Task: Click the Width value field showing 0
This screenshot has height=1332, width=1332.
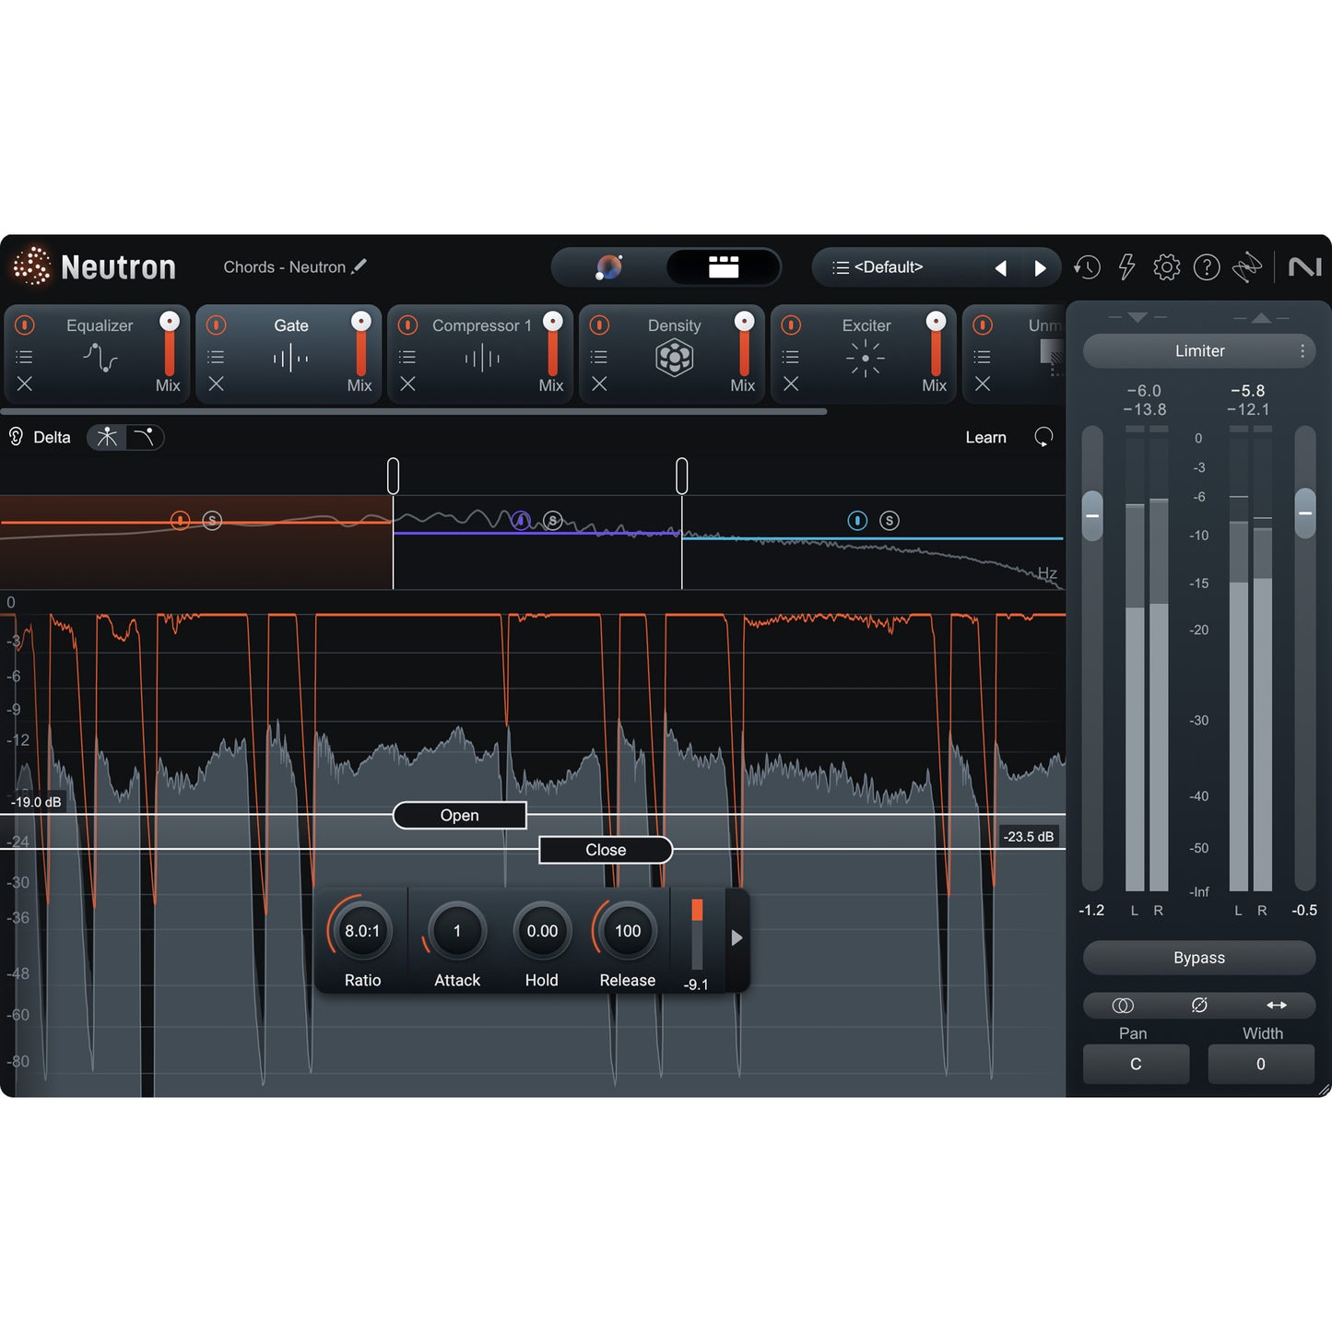Action: tap(1260, 1064)
